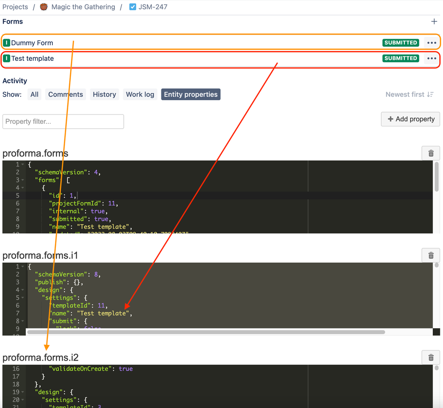The height and width of the screenshot is (408, 443).
Task: Delete the proforma.forms.i1 property via trash icon
Action: (431, 255)
